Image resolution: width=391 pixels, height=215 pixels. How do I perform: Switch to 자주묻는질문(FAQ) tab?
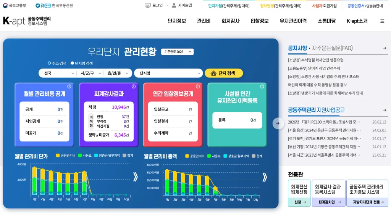(x=332, y=48)
